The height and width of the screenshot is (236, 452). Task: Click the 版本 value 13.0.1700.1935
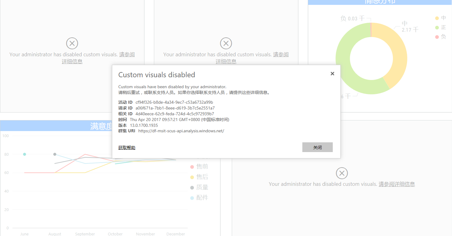tap(144, 125)
